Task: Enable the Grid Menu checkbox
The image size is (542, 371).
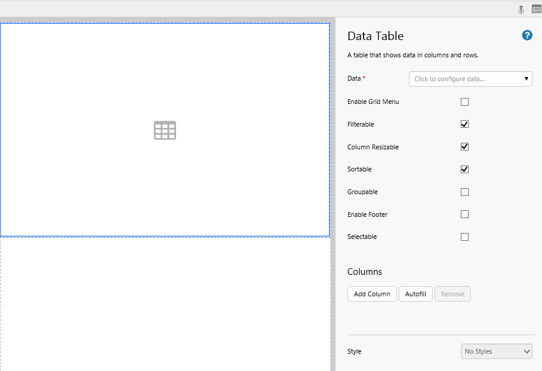Action: click(x=464, y=102)
